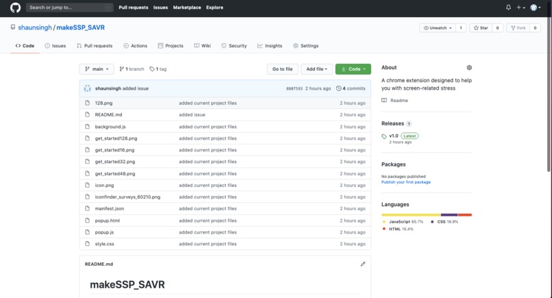Image resolution: width=552 pixels, height=298 pixels.
Task: Open Pull requests in the top navigation
Action: pos(134,8)
